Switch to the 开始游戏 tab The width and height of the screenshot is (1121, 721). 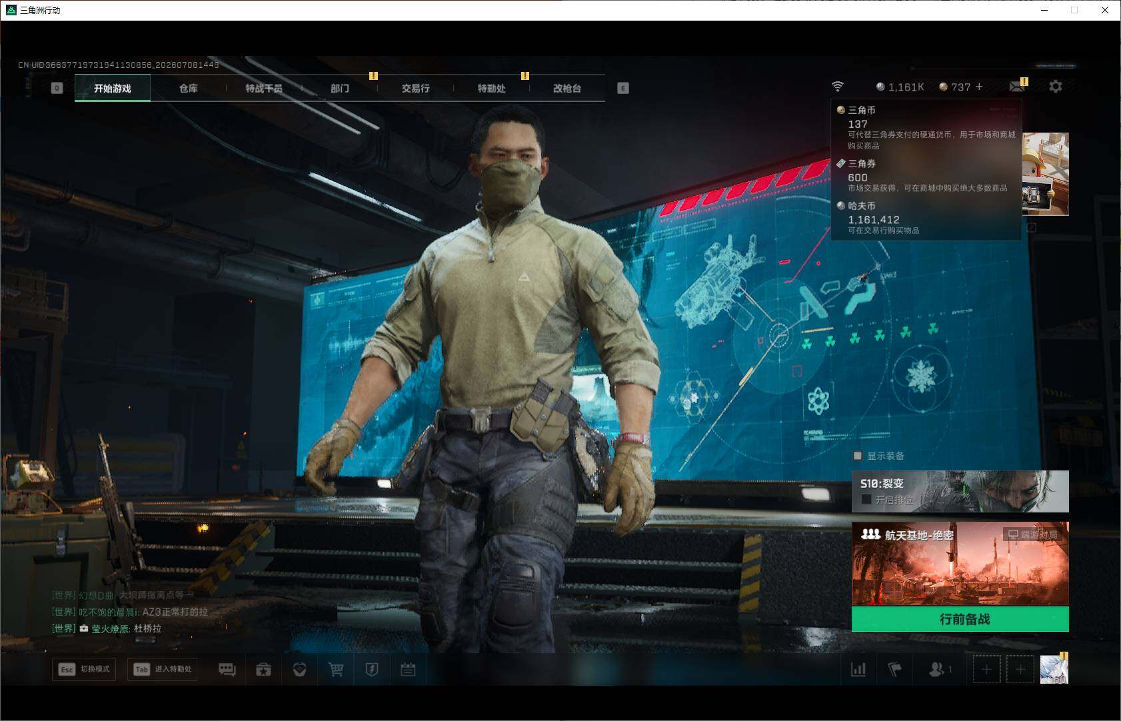(113, 88)
